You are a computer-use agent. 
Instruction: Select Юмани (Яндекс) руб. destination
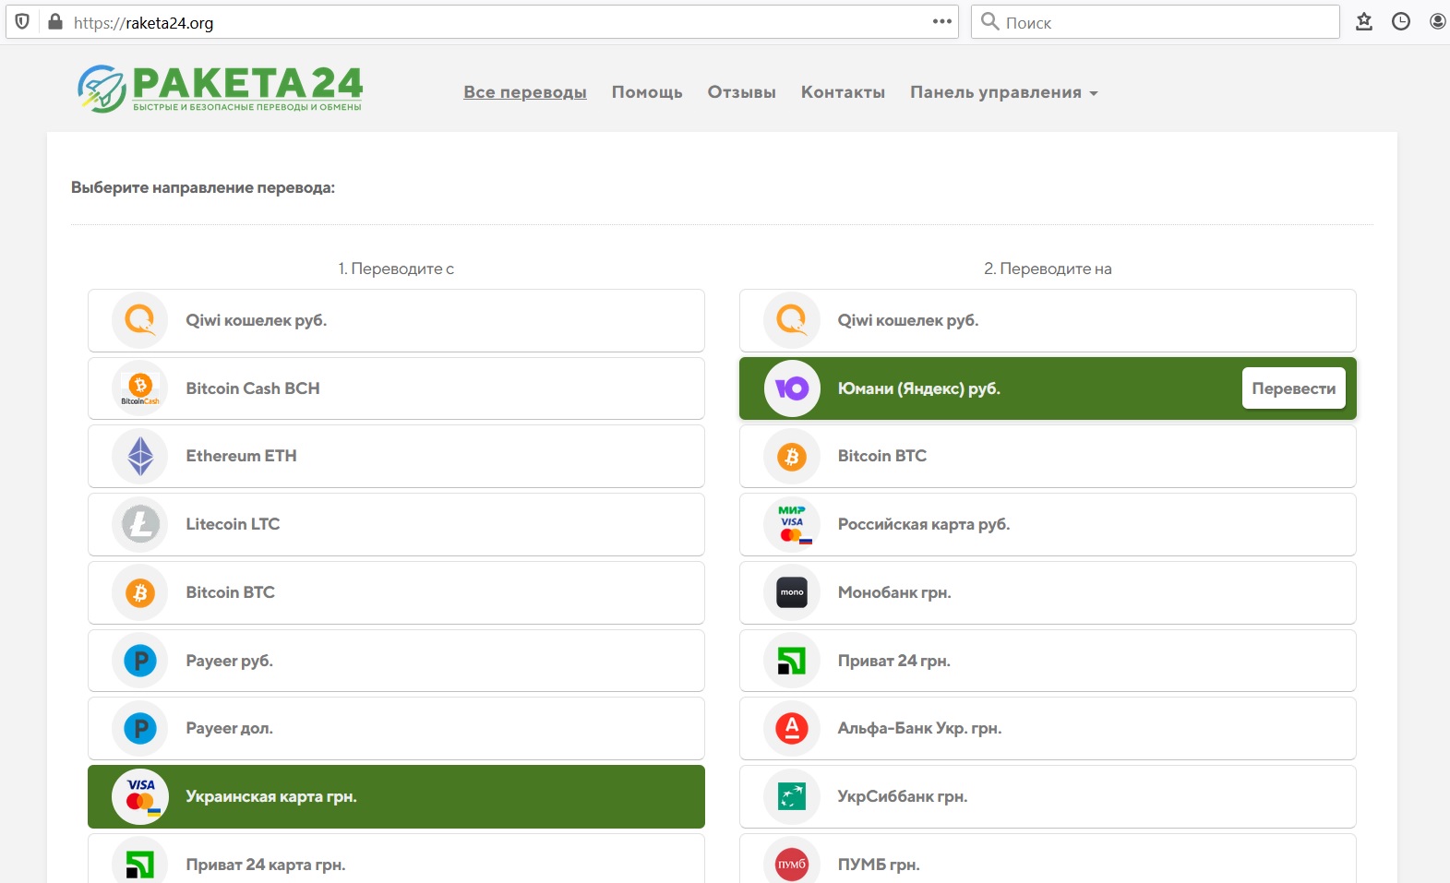(x=1048, y=388)
